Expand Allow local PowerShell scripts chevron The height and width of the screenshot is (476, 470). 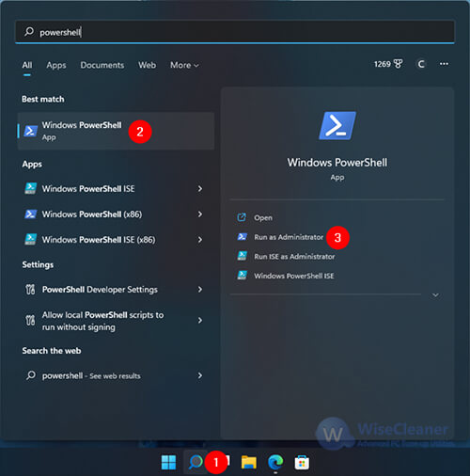pos(200,320)
